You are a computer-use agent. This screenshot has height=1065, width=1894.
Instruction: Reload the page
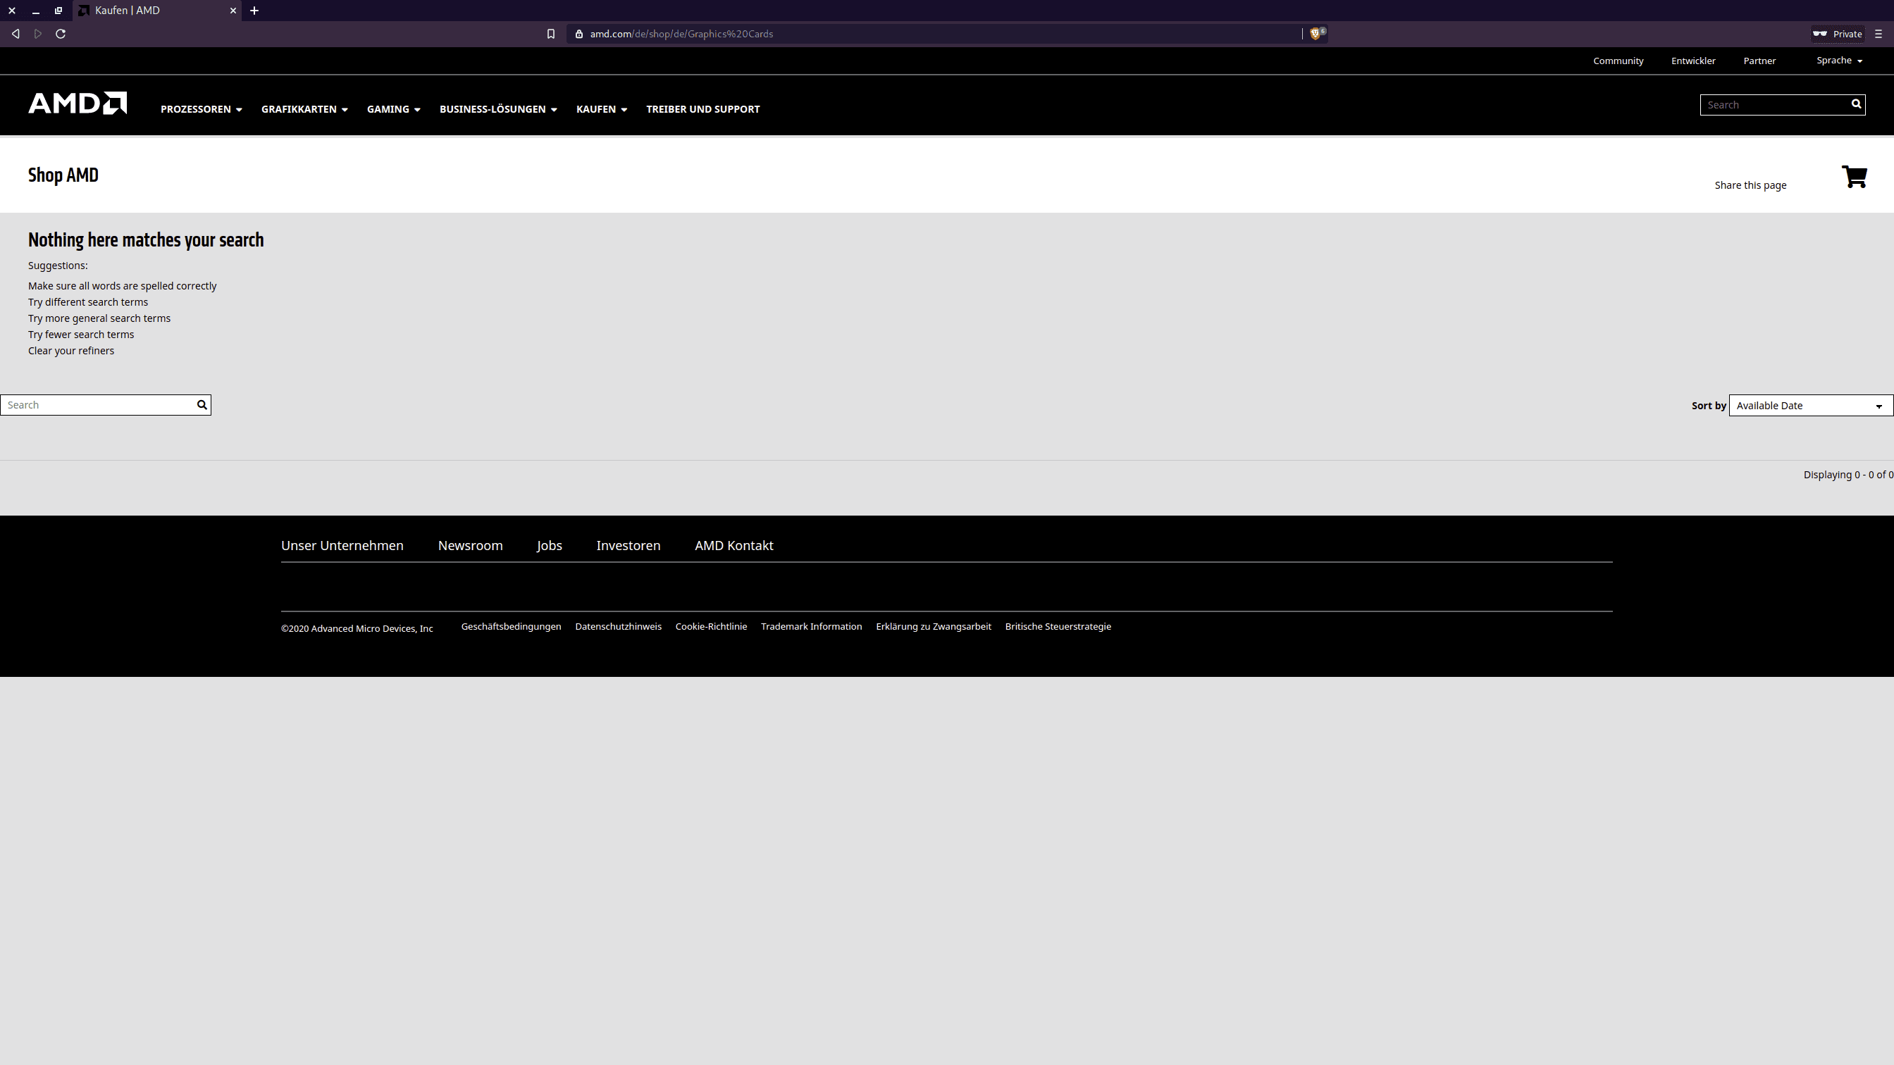(x=61, y=34)
